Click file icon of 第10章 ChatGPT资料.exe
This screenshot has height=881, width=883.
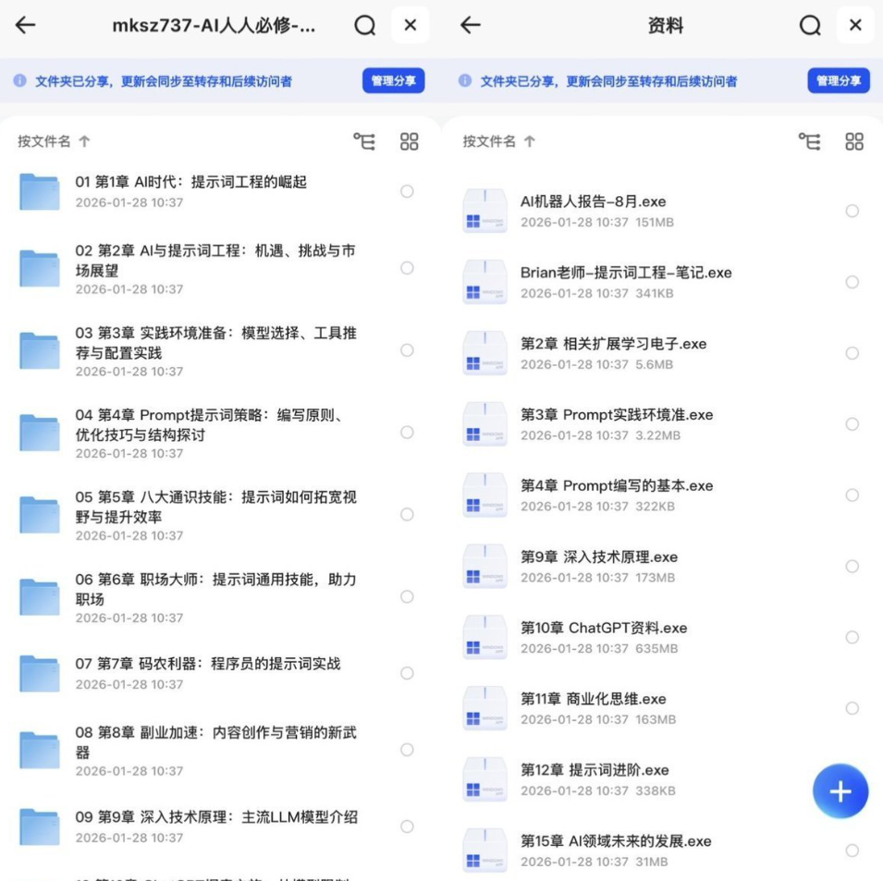(484, 637)
